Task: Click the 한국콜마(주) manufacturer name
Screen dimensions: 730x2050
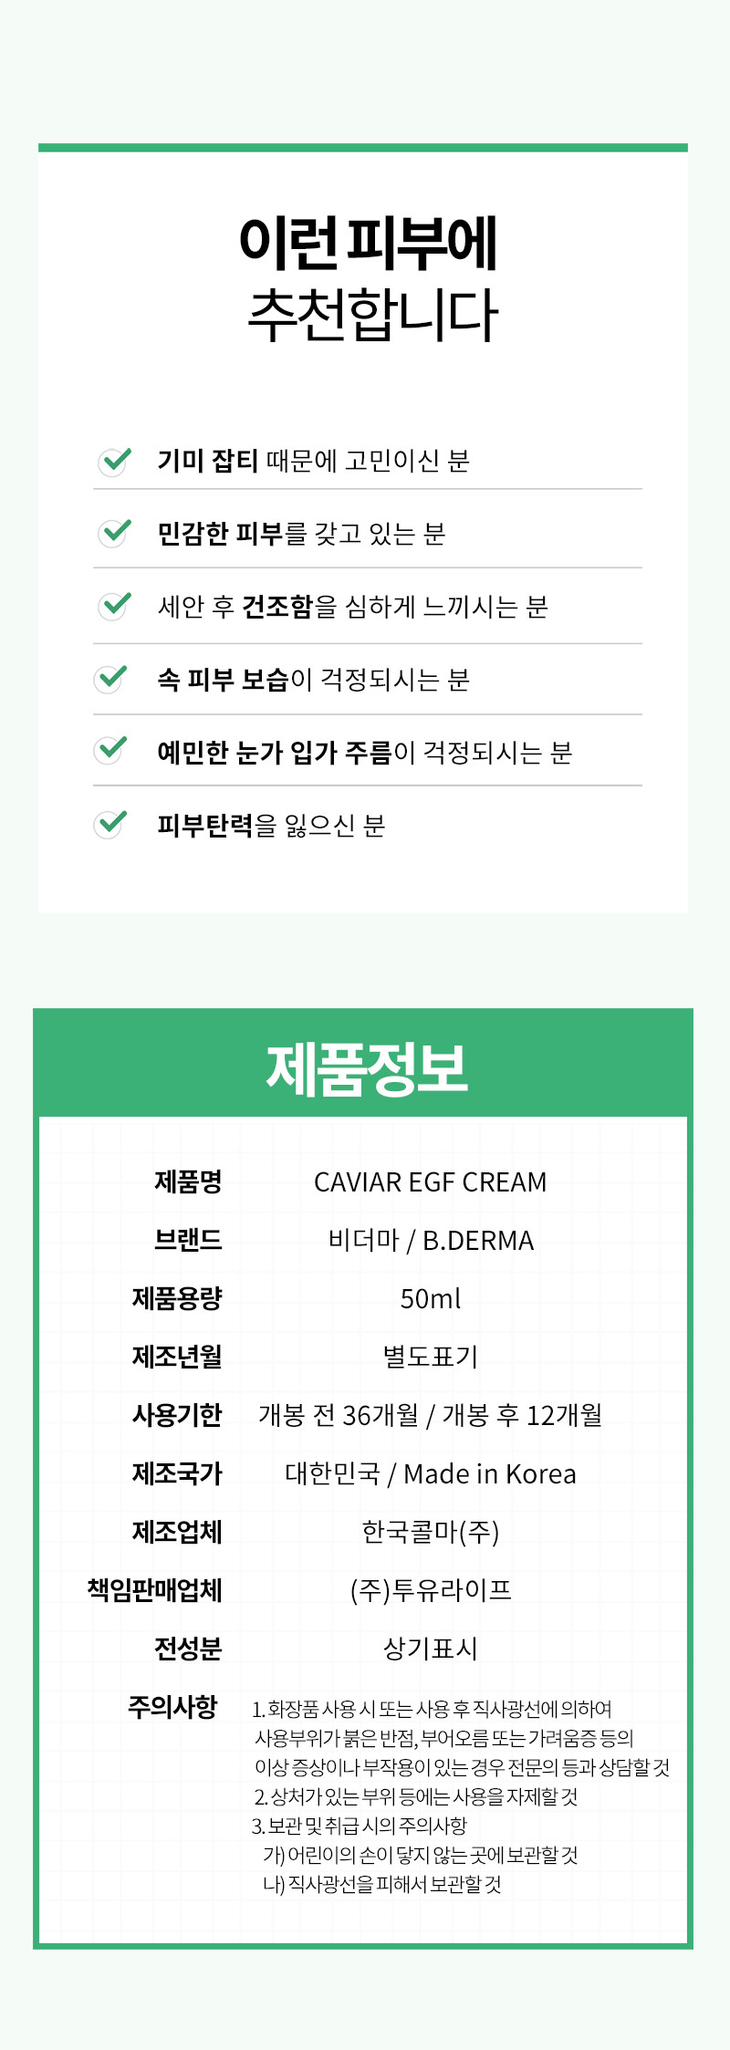Action: pos(431,1532)
